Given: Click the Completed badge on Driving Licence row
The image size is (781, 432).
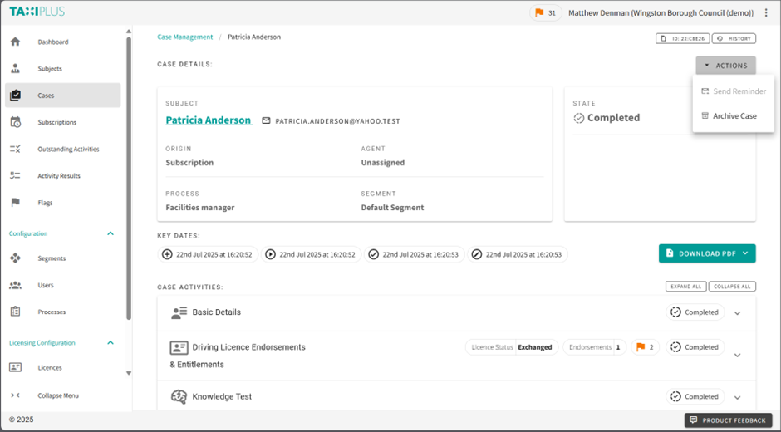Looking at the screenshot, I should [695, 347].
